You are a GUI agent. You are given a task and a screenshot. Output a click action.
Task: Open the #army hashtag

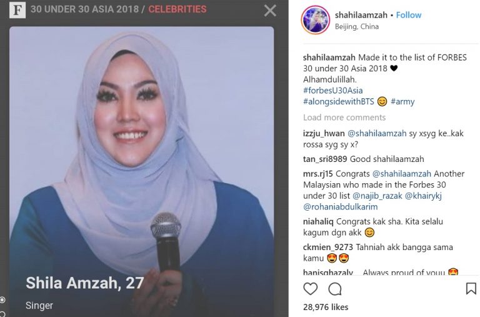tap(402, 101)
